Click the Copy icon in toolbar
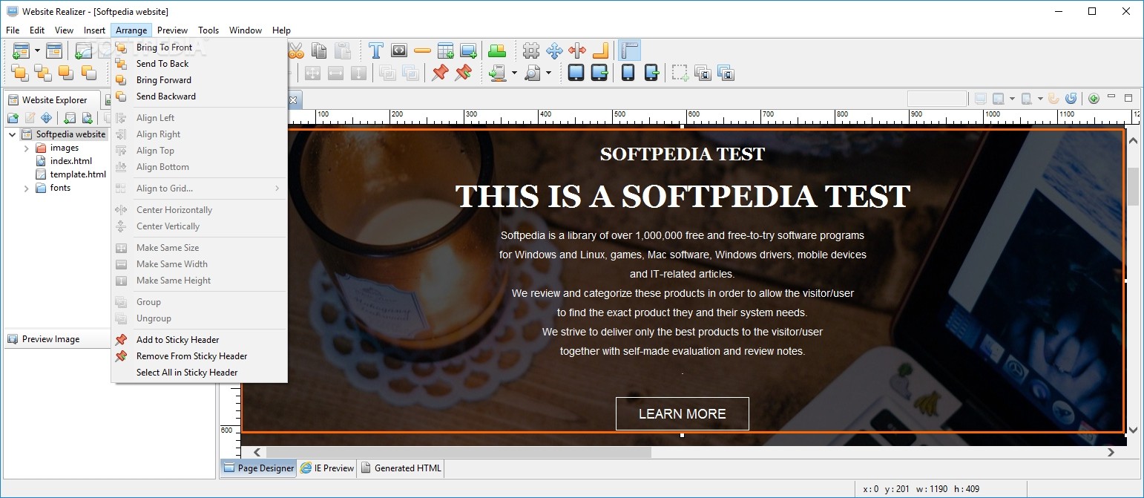The width and height of the screenshot is (1144, 498). click(319, 50)
